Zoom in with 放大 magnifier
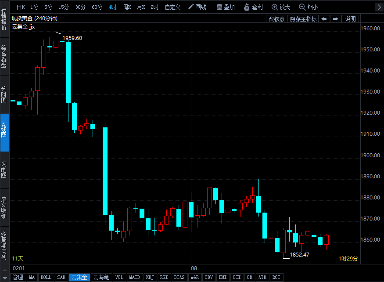 pyautogui.click(x=281, y=7)
